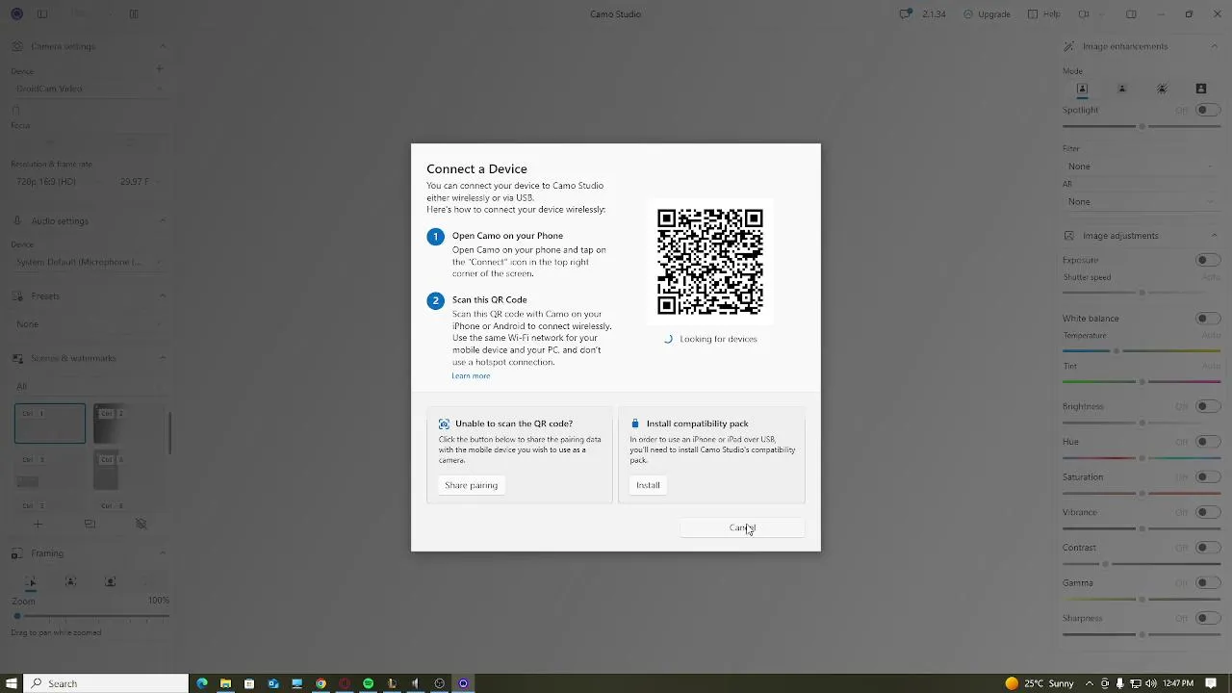Toggle the left sidebar panel icon
This screenshot has height=693, width=1232.
click(x=41, y=13)
